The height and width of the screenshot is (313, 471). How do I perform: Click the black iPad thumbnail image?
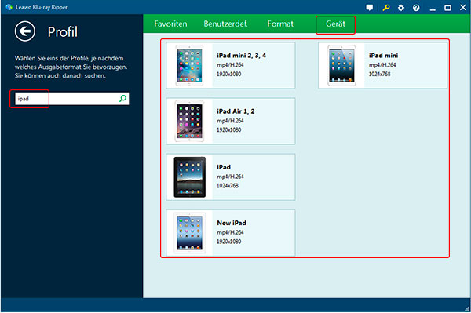pos(189,177)
